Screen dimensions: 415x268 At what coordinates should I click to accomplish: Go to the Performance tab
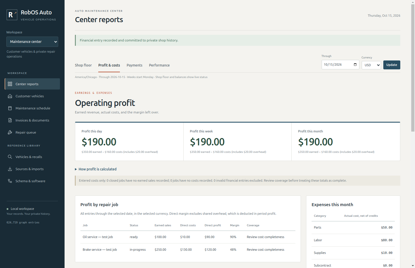coord(159,65)
